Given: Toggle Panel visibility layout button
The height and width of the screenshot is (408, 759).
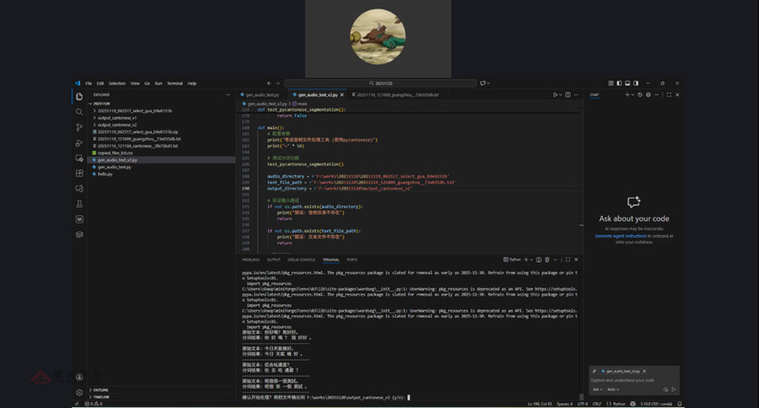Looking at the screenshot, I should 628,84.
